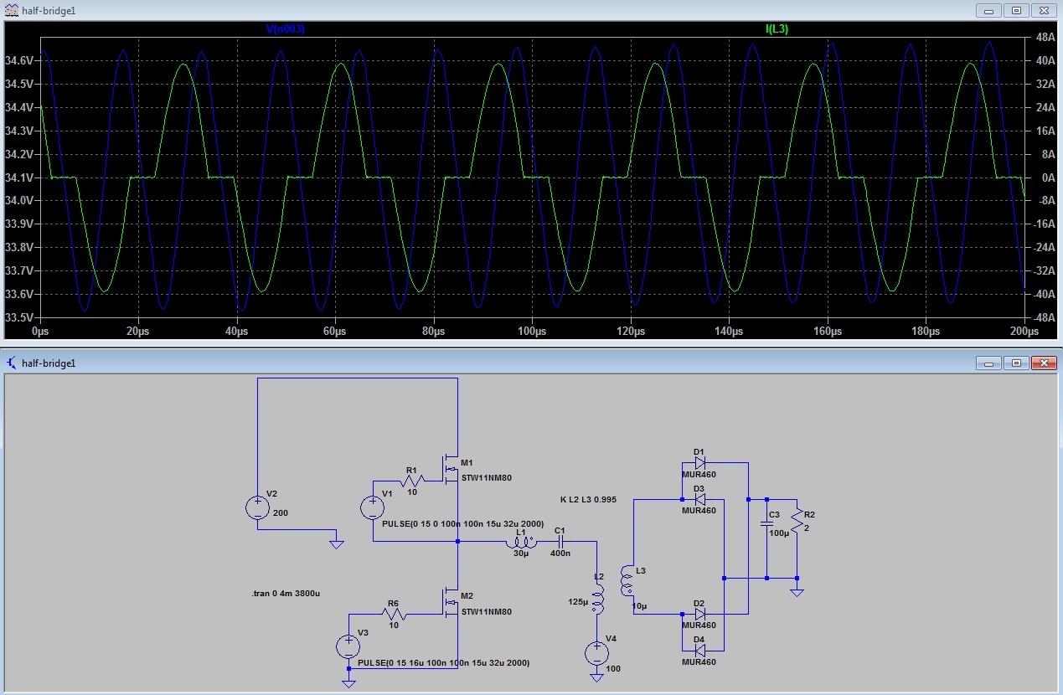Click the I(L3) trace label
This screenshot has height=695, width=1063.
[777, 28]
